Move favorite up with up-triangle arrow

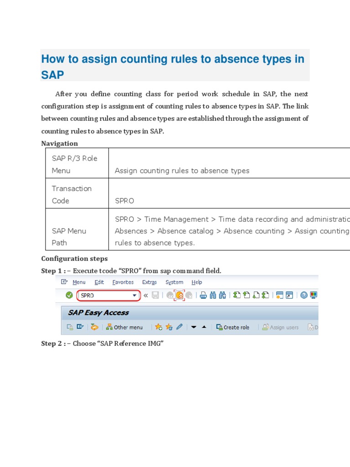point(204,327)
